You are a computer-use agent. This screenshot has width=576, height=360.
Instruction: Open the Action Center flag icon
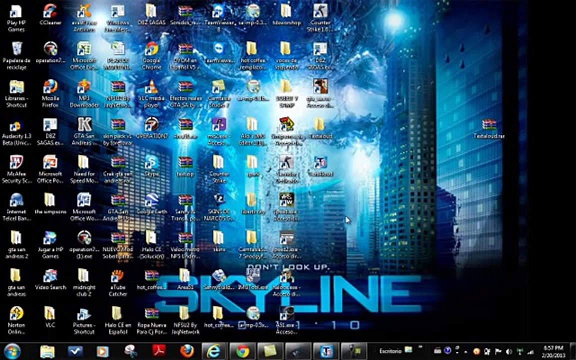pyautogui.click(x=498, y=351)
